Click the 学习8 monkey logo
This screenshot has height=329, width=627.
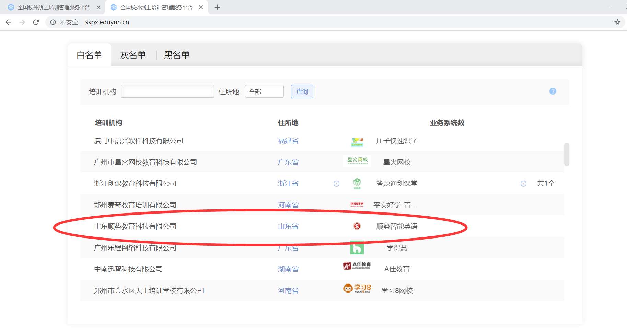[x=357, y=288]
